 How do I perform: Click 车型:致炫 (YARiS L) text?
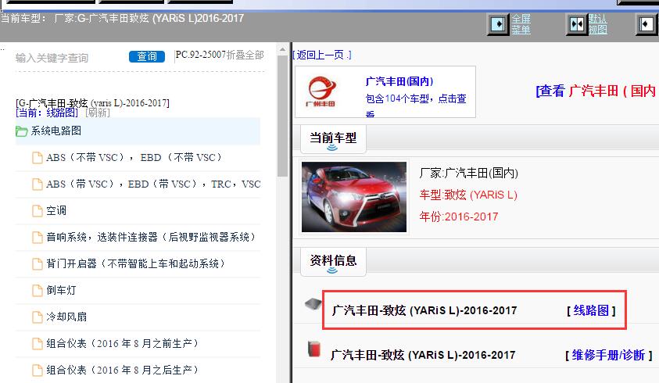(x=468, y=195)
